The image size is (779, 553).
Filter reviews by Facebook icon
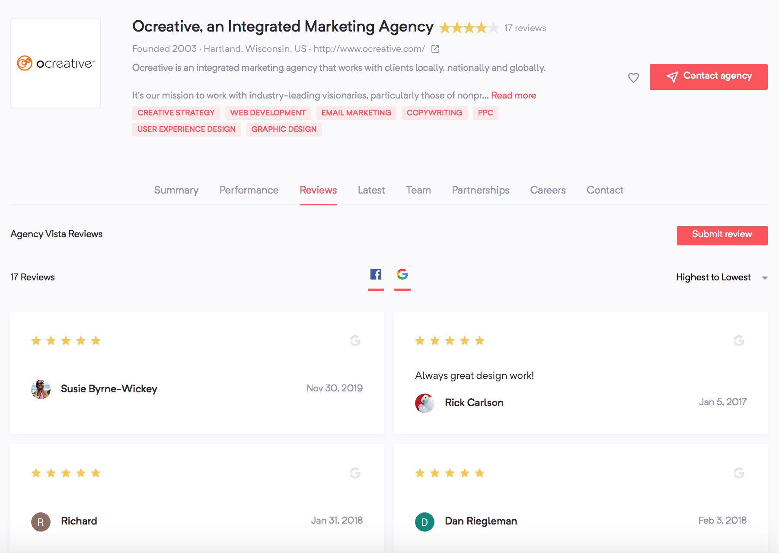tap(376, 274)
